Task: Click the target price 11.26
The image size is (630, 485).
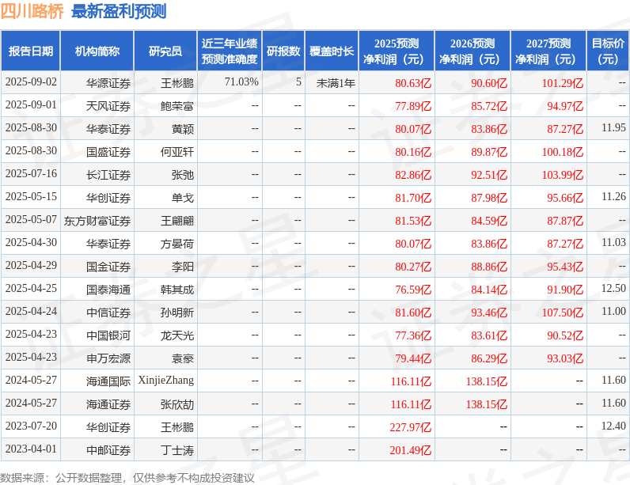Action: pyautogui.click(x=613, y=196)
